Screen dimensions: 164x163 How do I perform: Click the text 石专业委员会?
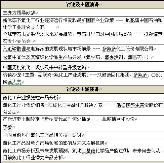pyautogui.click(x=17, y=41)
